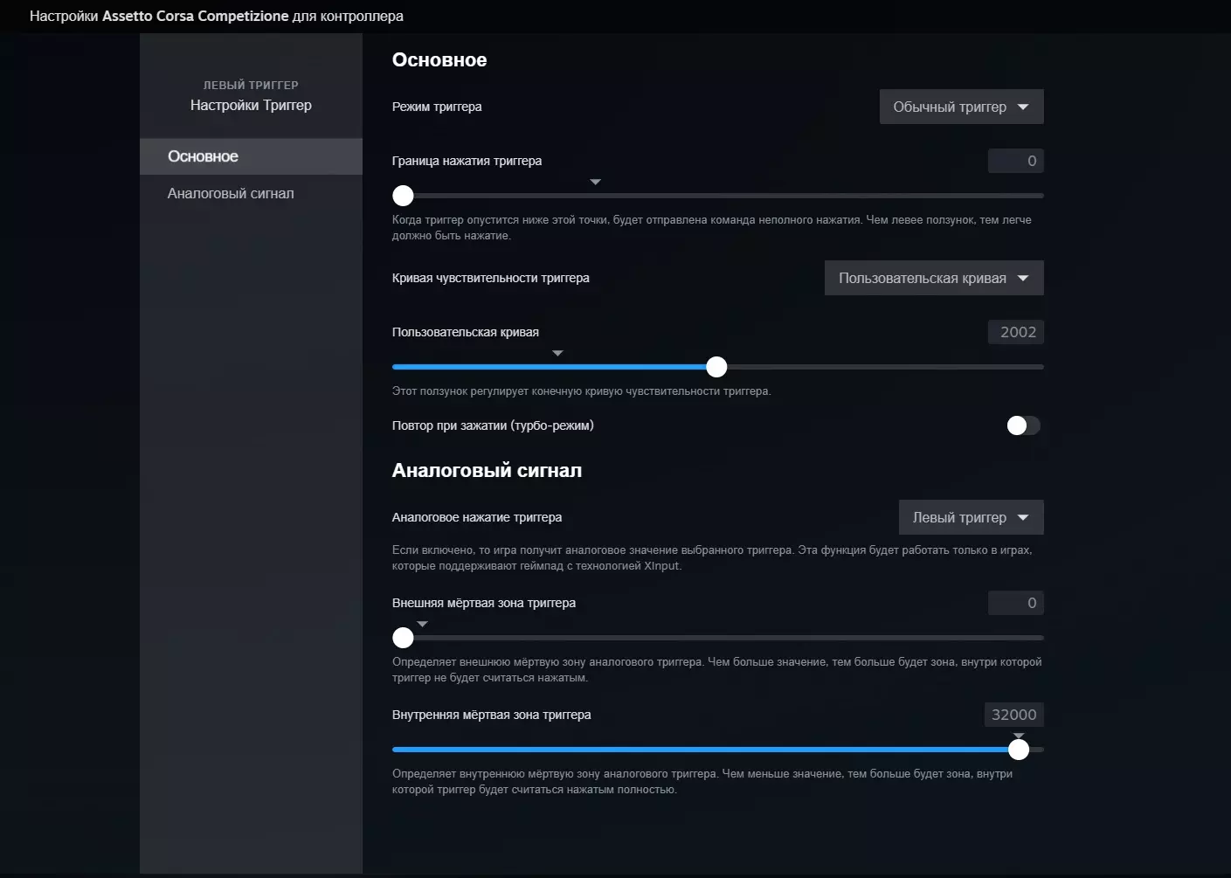Click the Граница нажатия триггера value field
This screenshot has width=1231, height=878.
pyautogui.click(x=1016, y=161)
